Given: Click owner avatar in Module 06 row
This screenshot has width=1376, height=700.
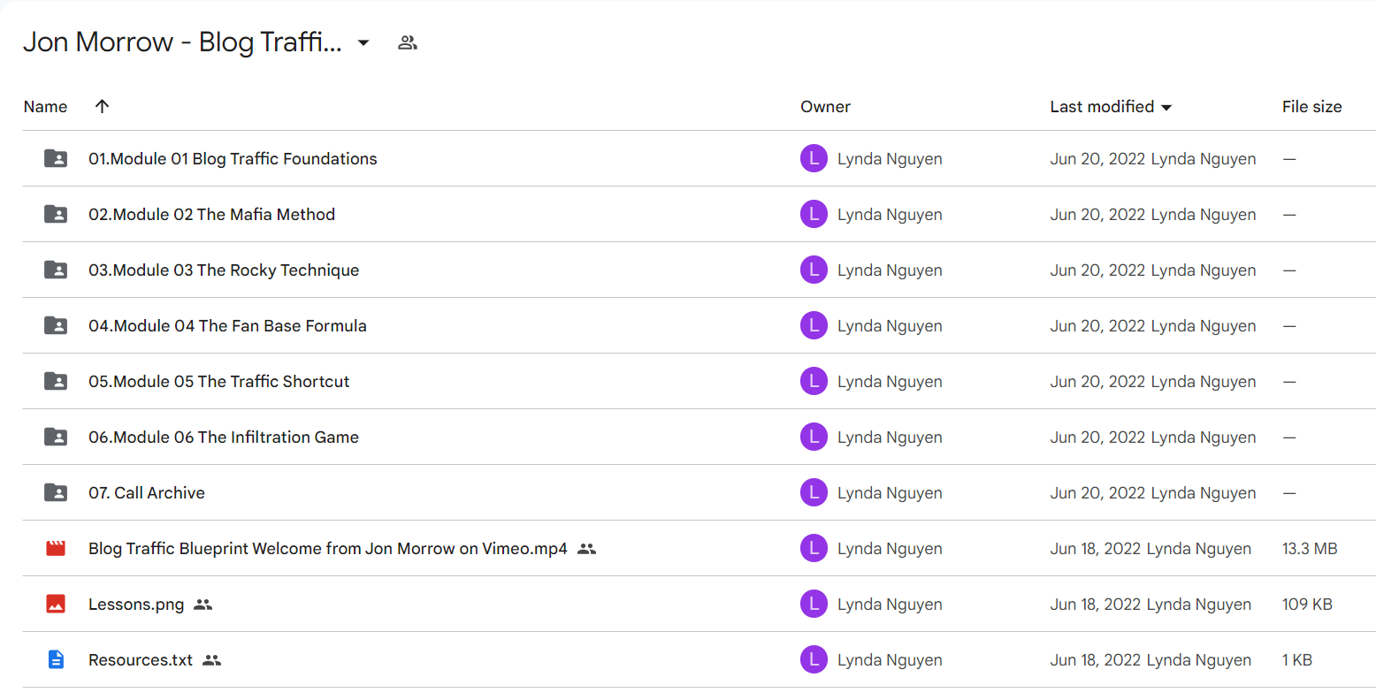Looking at the screenshot, I should pyautogui.click(x=814, y=437).
